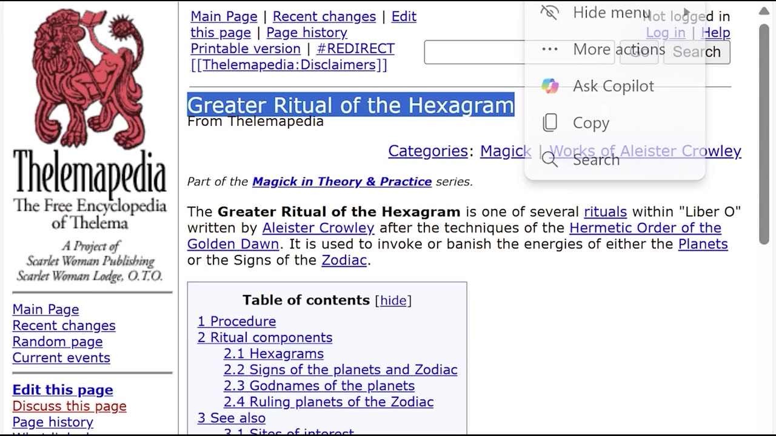Screen dimensions: 776x436
Task: Jump to 2.4 Ruling planets of the Zodiac
Action: click(x=329, y=402)
